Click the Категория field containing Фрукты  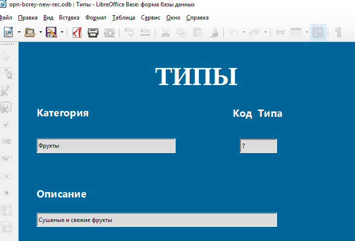(x=106, y=146)
